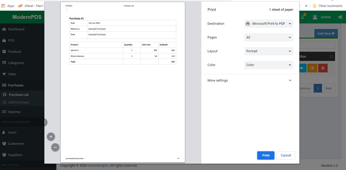This screenshot has height=170, width=346.
Task: Click the Purchases money icon
Action: [x=4, y=85]
